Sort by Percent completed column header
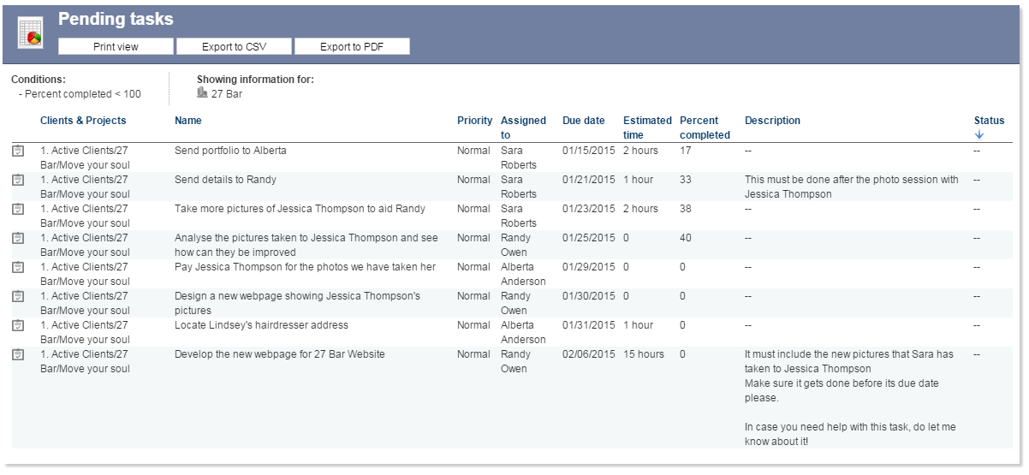 click(x=704, y=128)
